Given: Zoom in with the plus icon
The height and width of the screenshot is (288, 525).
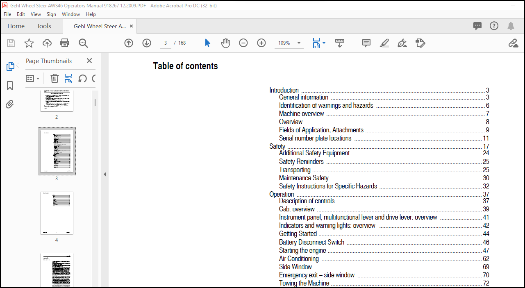Looking at the screenshot, I should click(261, 43).
